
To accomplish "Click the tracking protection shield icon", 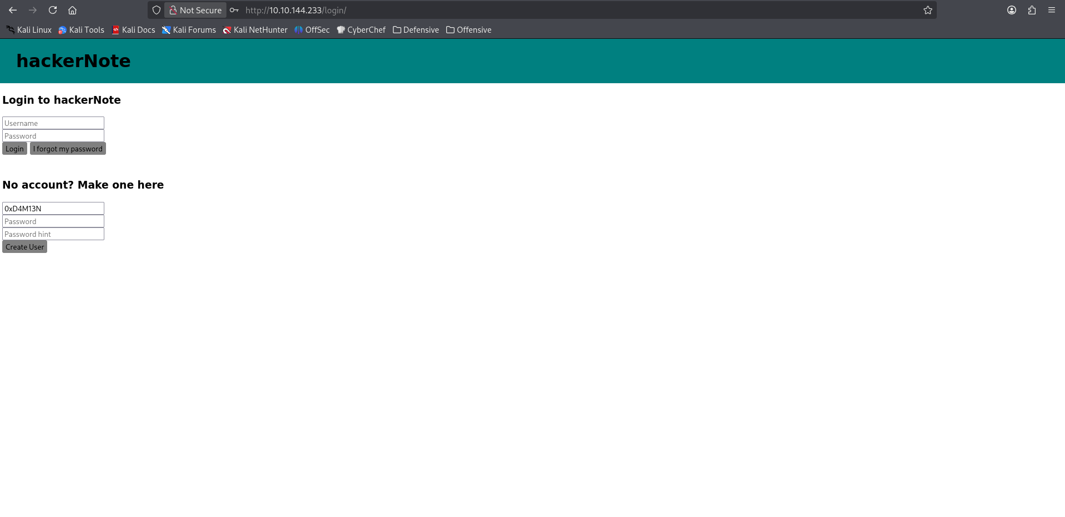I will [x=157, y=10].
